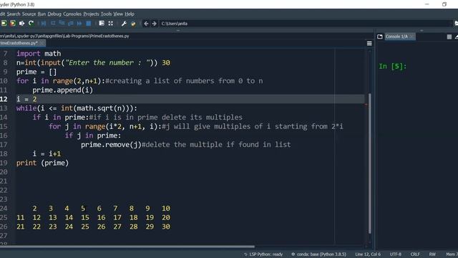Click line number 19 in gutter
458x258 pixels.
(x=4, y=163)
